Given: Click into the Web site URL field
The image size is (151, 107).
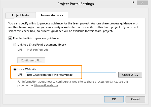Looking at the screenshot, I should click(x=71, y=75).
